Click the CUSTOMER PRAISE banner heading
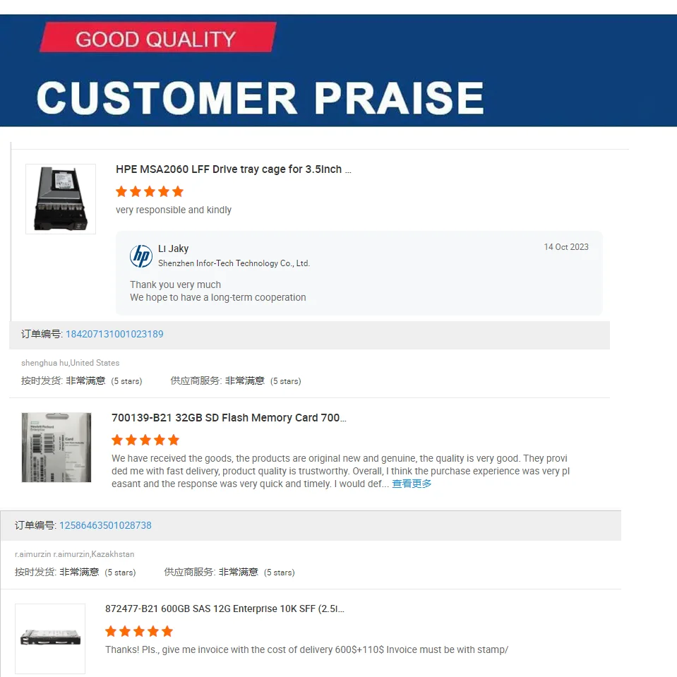This screenshot has width=677, height=677. (260, 97)
